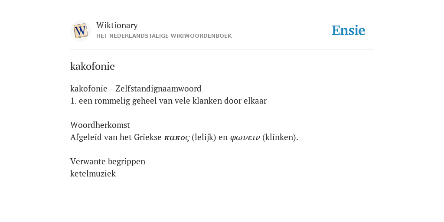Screen dimensions: 444x222
Task: Click the horizontal divider below the header
Action: 222,49
